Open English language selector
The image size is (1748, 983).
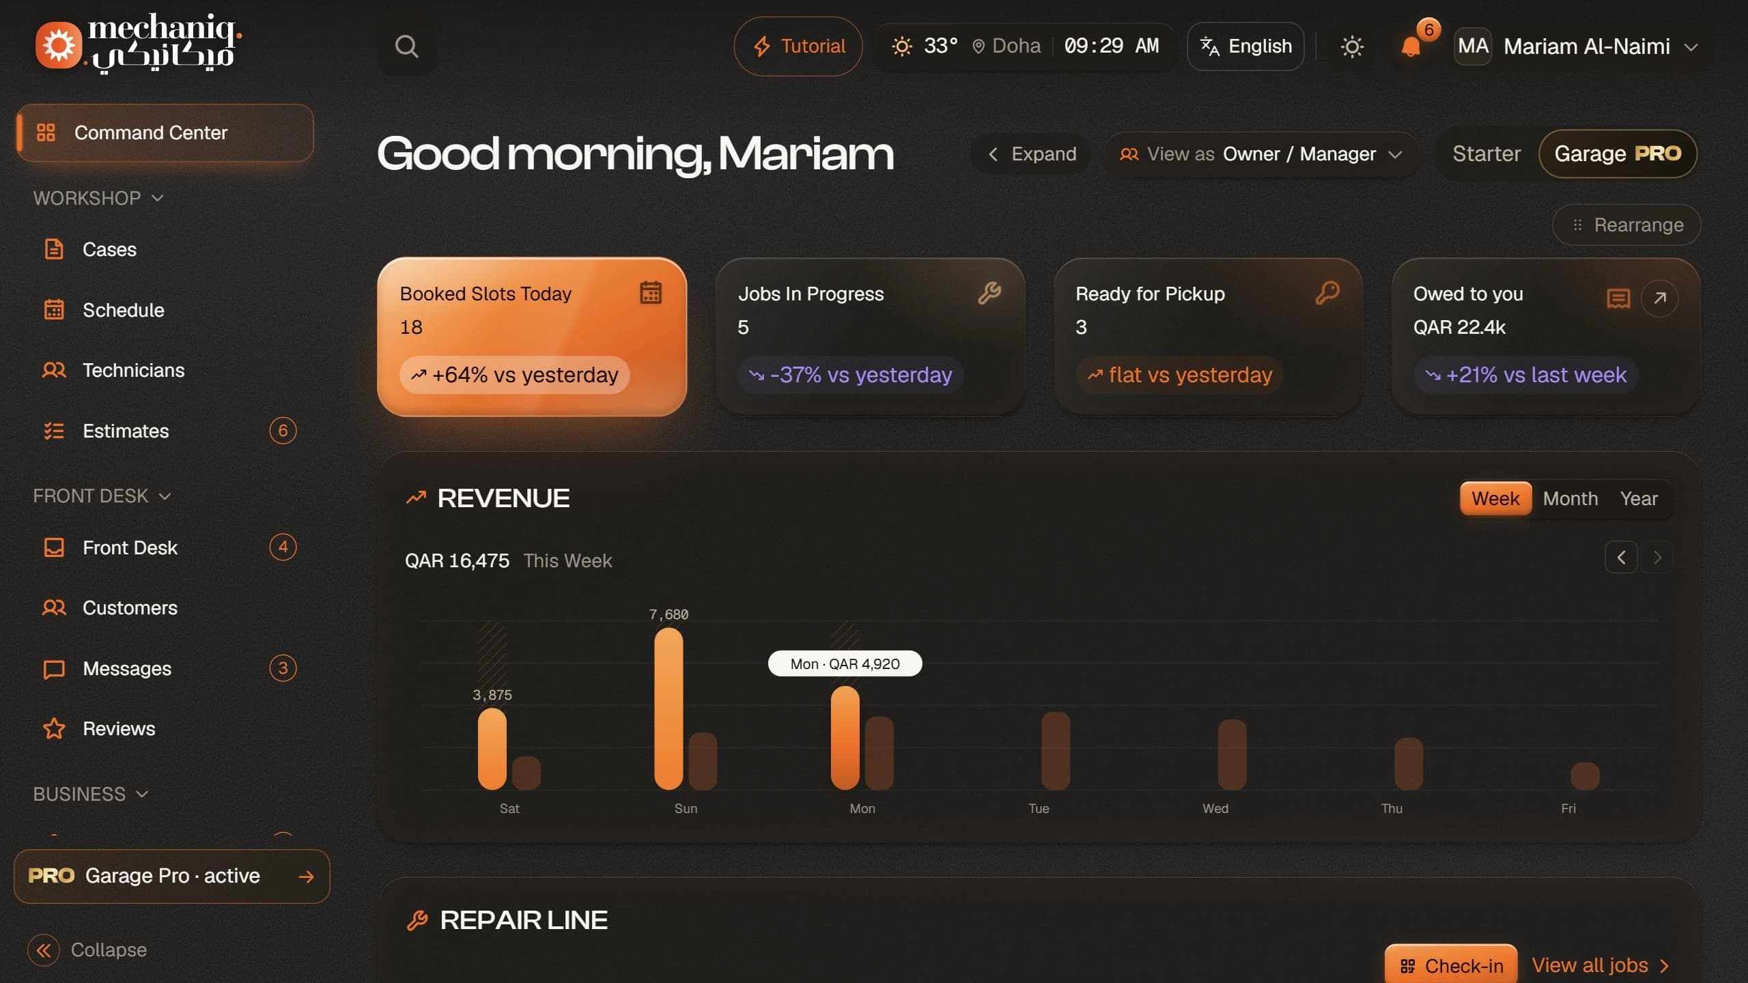pos(1245,46)
